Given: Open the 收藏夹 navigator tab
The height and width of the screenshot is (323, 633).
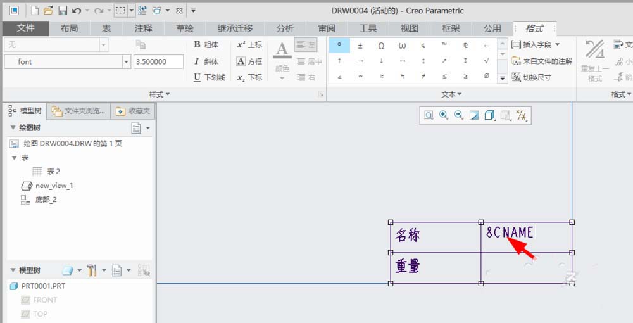Looking at the screenshot, I should pyautogui.click(x=133, y=111).
